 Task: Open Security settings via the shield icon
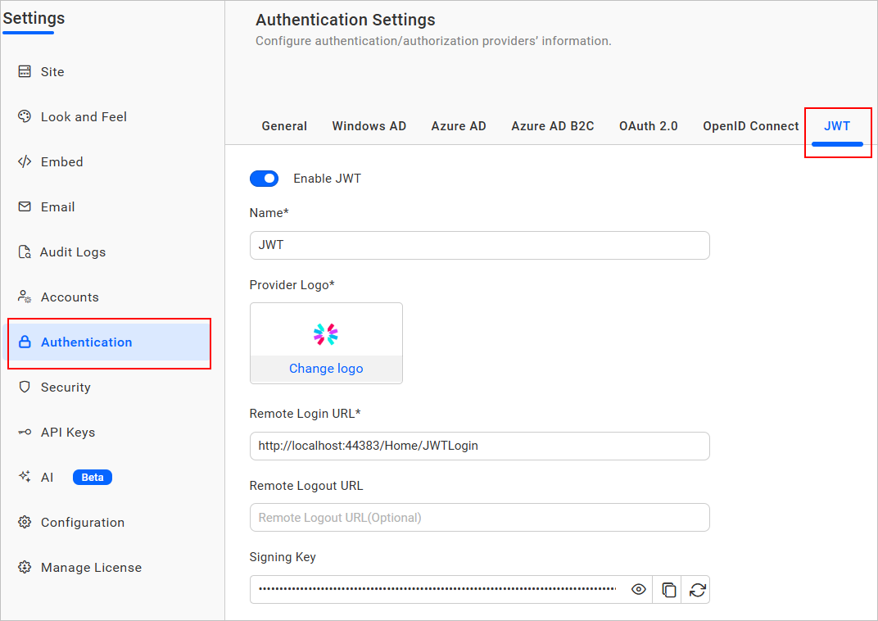23,387
